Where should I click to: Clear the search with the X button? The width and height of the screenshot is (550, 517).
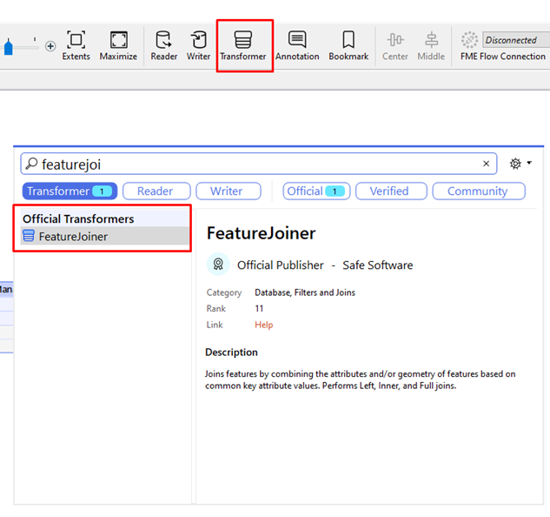click(x=487, y=164)
